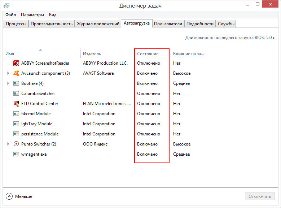281x208 pixels.
Task: Sort by the Влияние на за... column header
Action: (x=189, y=54)
